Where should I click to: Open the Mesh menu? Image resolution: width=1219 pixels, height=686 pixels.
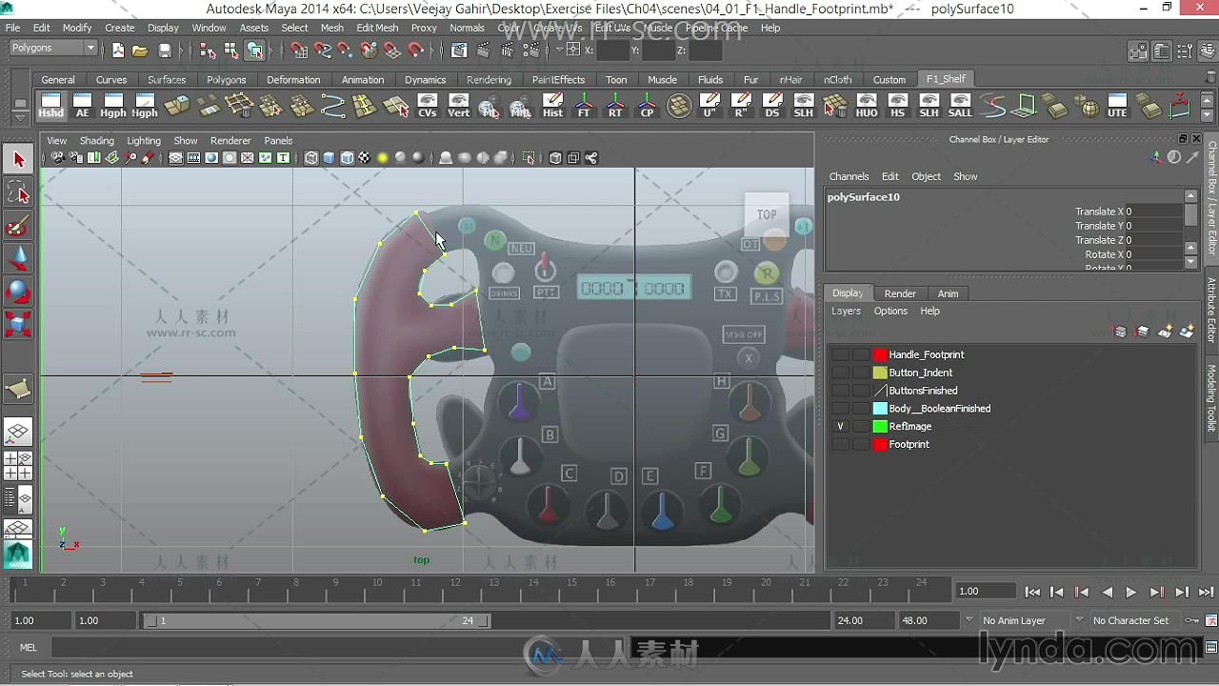[x=332, y=28]
